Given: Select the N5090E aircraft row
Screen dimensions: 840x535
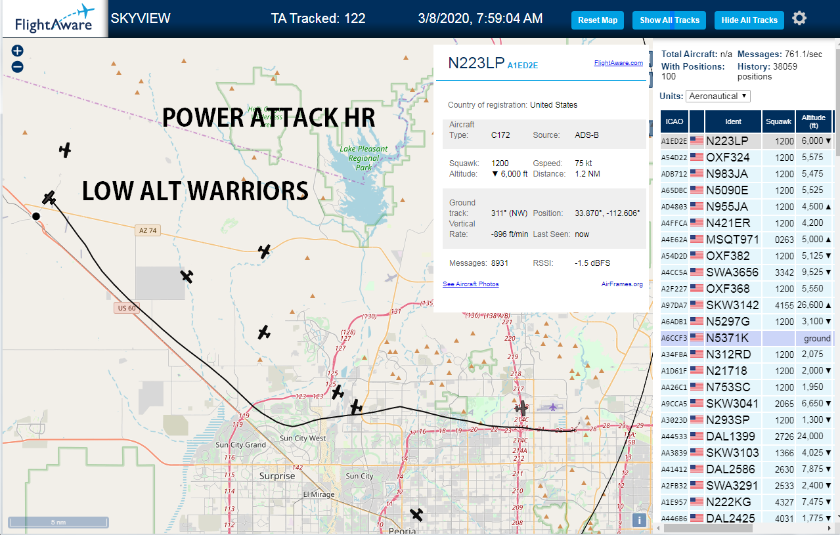Looking at the screenshot, I should (747, 190).
